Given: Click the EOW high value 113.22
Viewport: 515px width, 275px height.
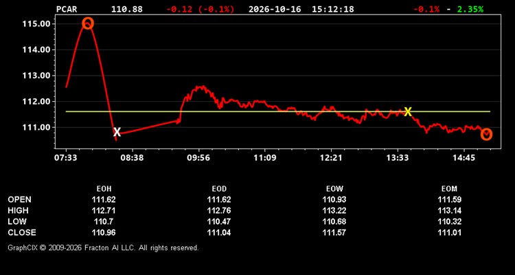Looking at the screenshot, I should [334, 210].
